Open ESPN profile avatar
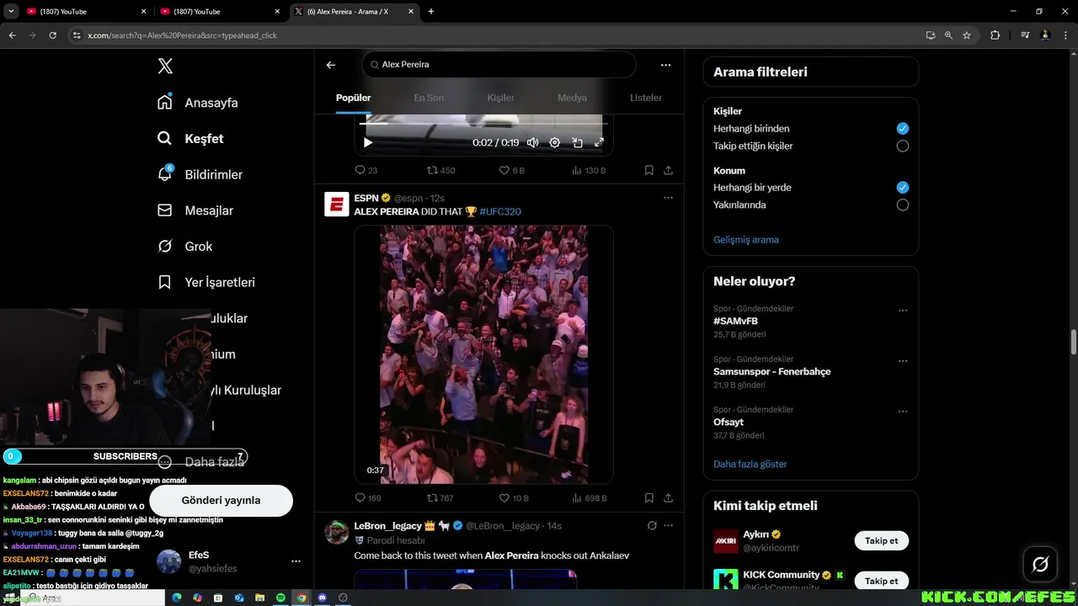The image size is (1078, 606). click(x=337, y=205)
